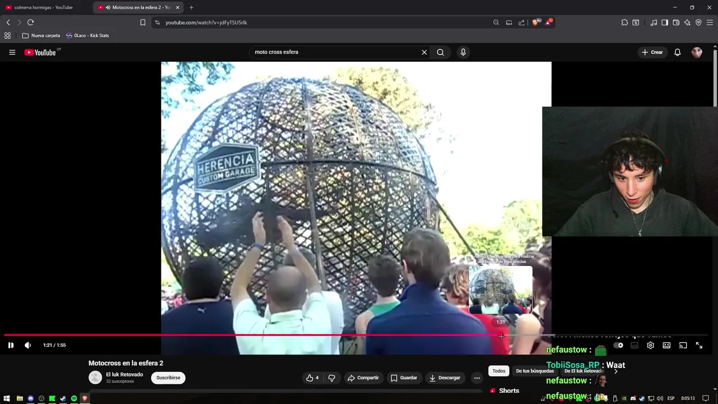Open the video settings gear
Screen dimensions: 718x404
[x=651, y=345]
